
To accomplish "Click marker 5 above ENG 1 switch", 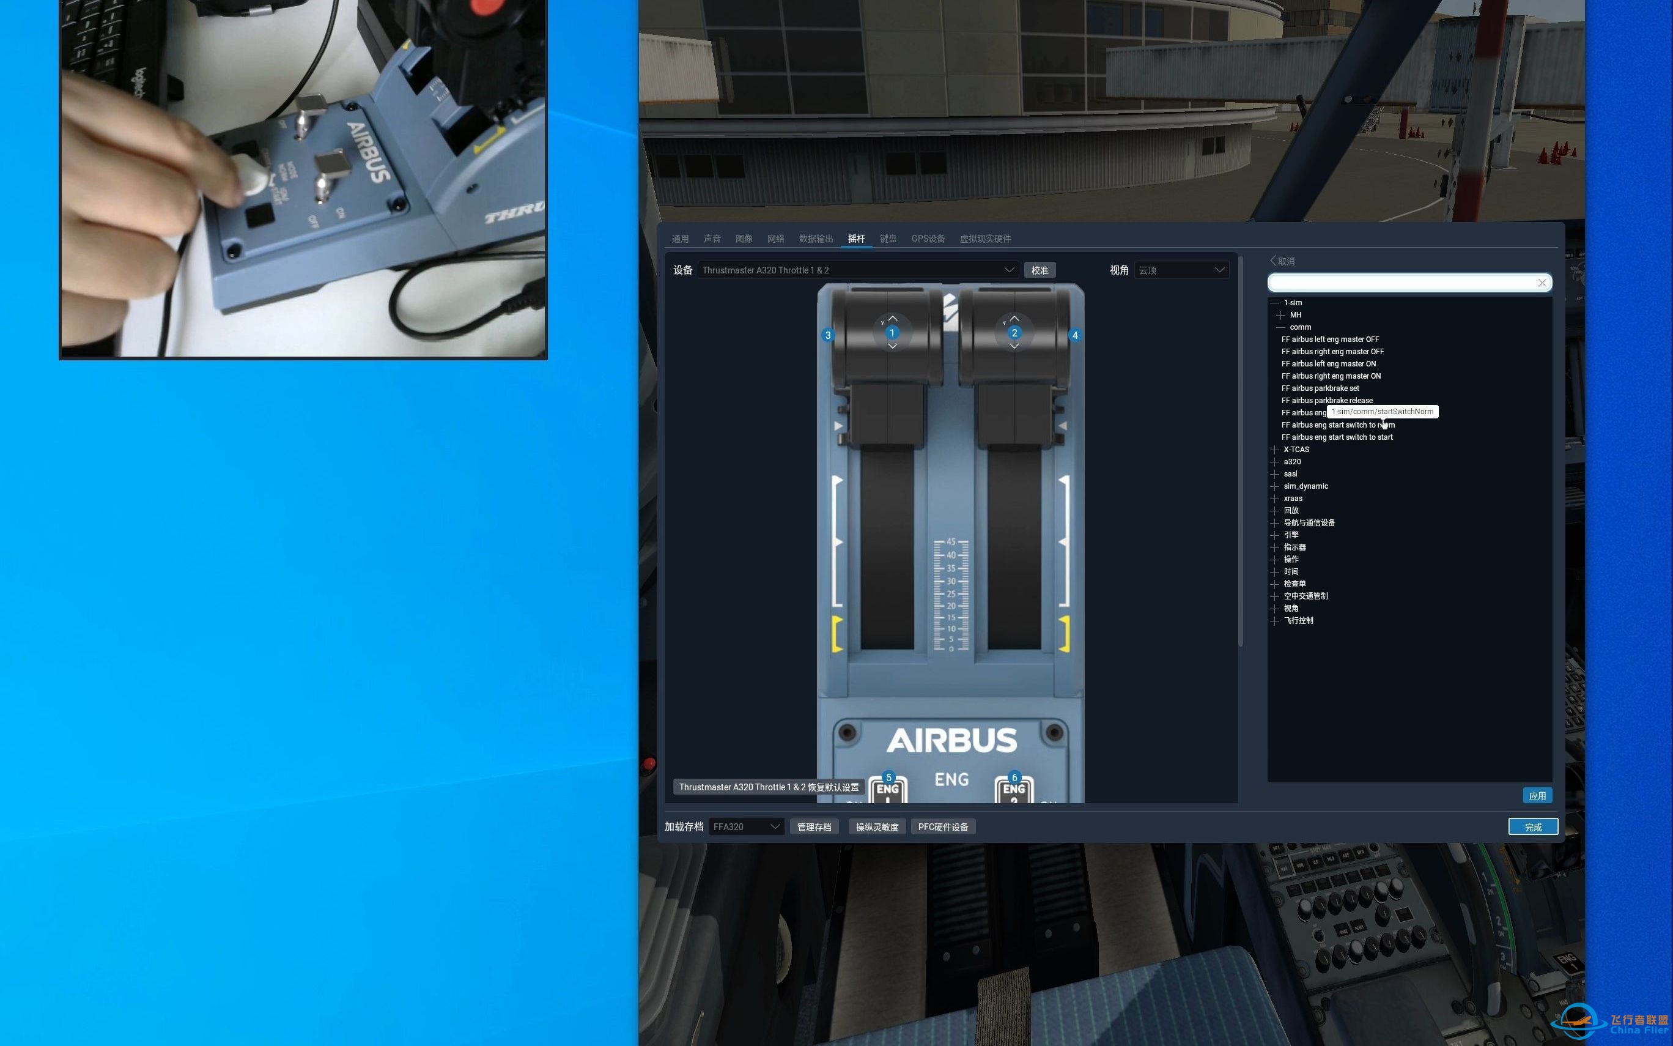I will coord(889,777).
